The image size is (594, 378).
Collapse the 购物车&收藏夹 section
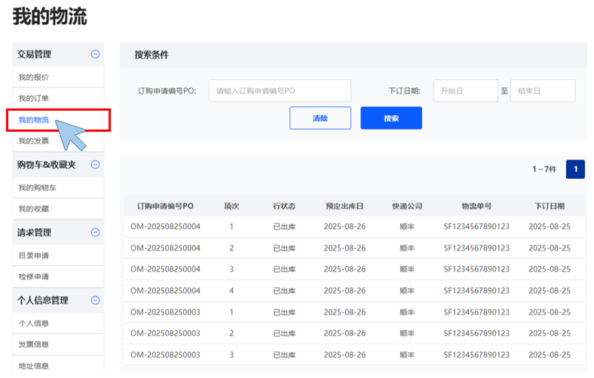95,164
